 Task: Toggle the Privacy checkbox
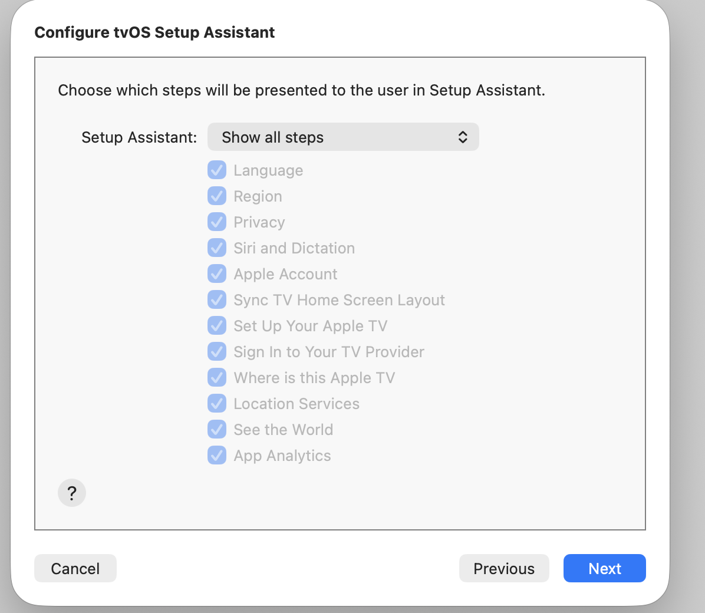pos(217,222)
